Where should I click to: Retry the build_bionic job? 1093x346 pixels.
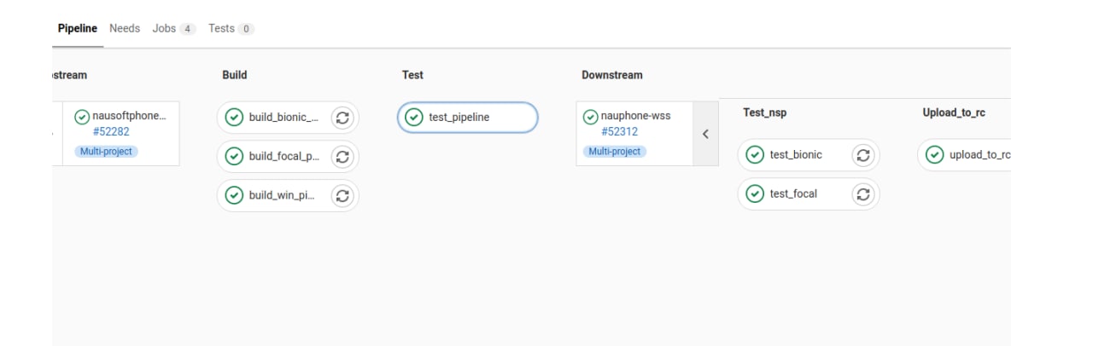[x=342, y=118]
